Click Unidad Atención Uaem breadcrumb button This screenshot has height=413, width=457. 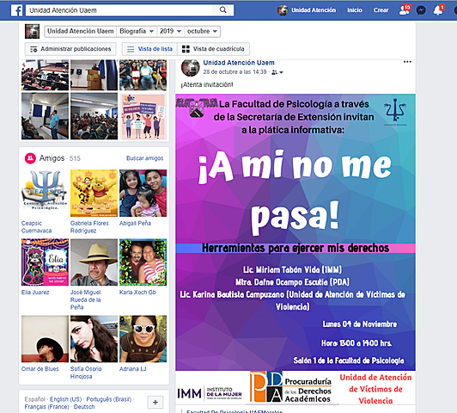(x=81, y=31)
